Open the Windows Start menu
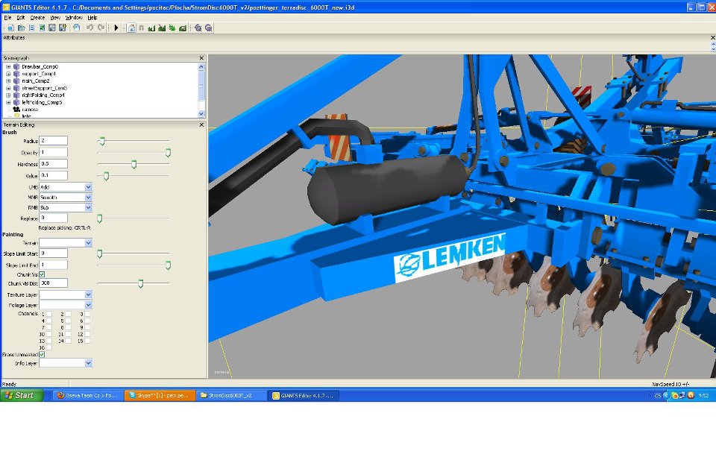This screenshot has height=457, width=716. [x=22, y=395]
